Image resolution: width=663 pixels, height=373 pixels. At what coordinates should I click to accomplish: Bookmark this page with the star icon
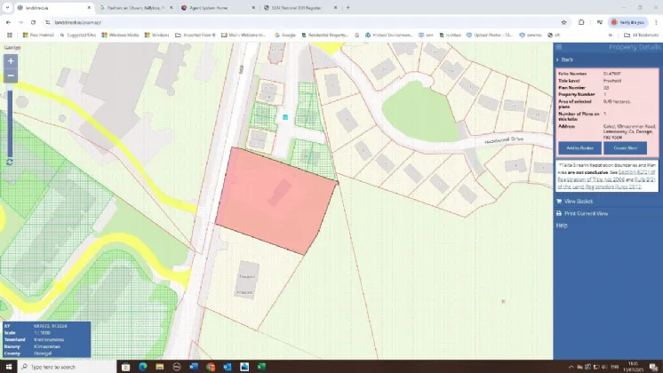(564, 21)
